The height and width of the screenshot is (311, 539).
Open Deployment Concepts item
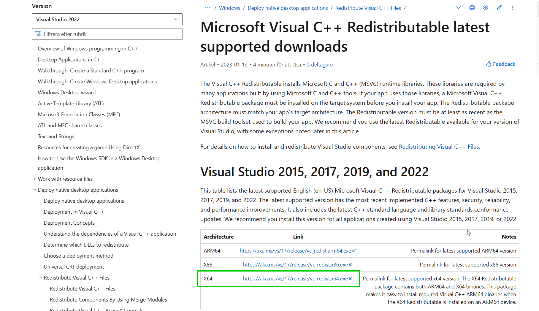(69, 223)
